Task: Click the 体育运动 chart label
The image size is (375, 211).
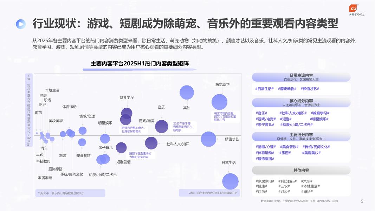Action: tap(69, 107)
